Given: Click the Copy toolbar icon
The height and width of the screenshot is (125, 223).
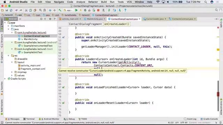Looking at the screenshot, I should 31,10.
